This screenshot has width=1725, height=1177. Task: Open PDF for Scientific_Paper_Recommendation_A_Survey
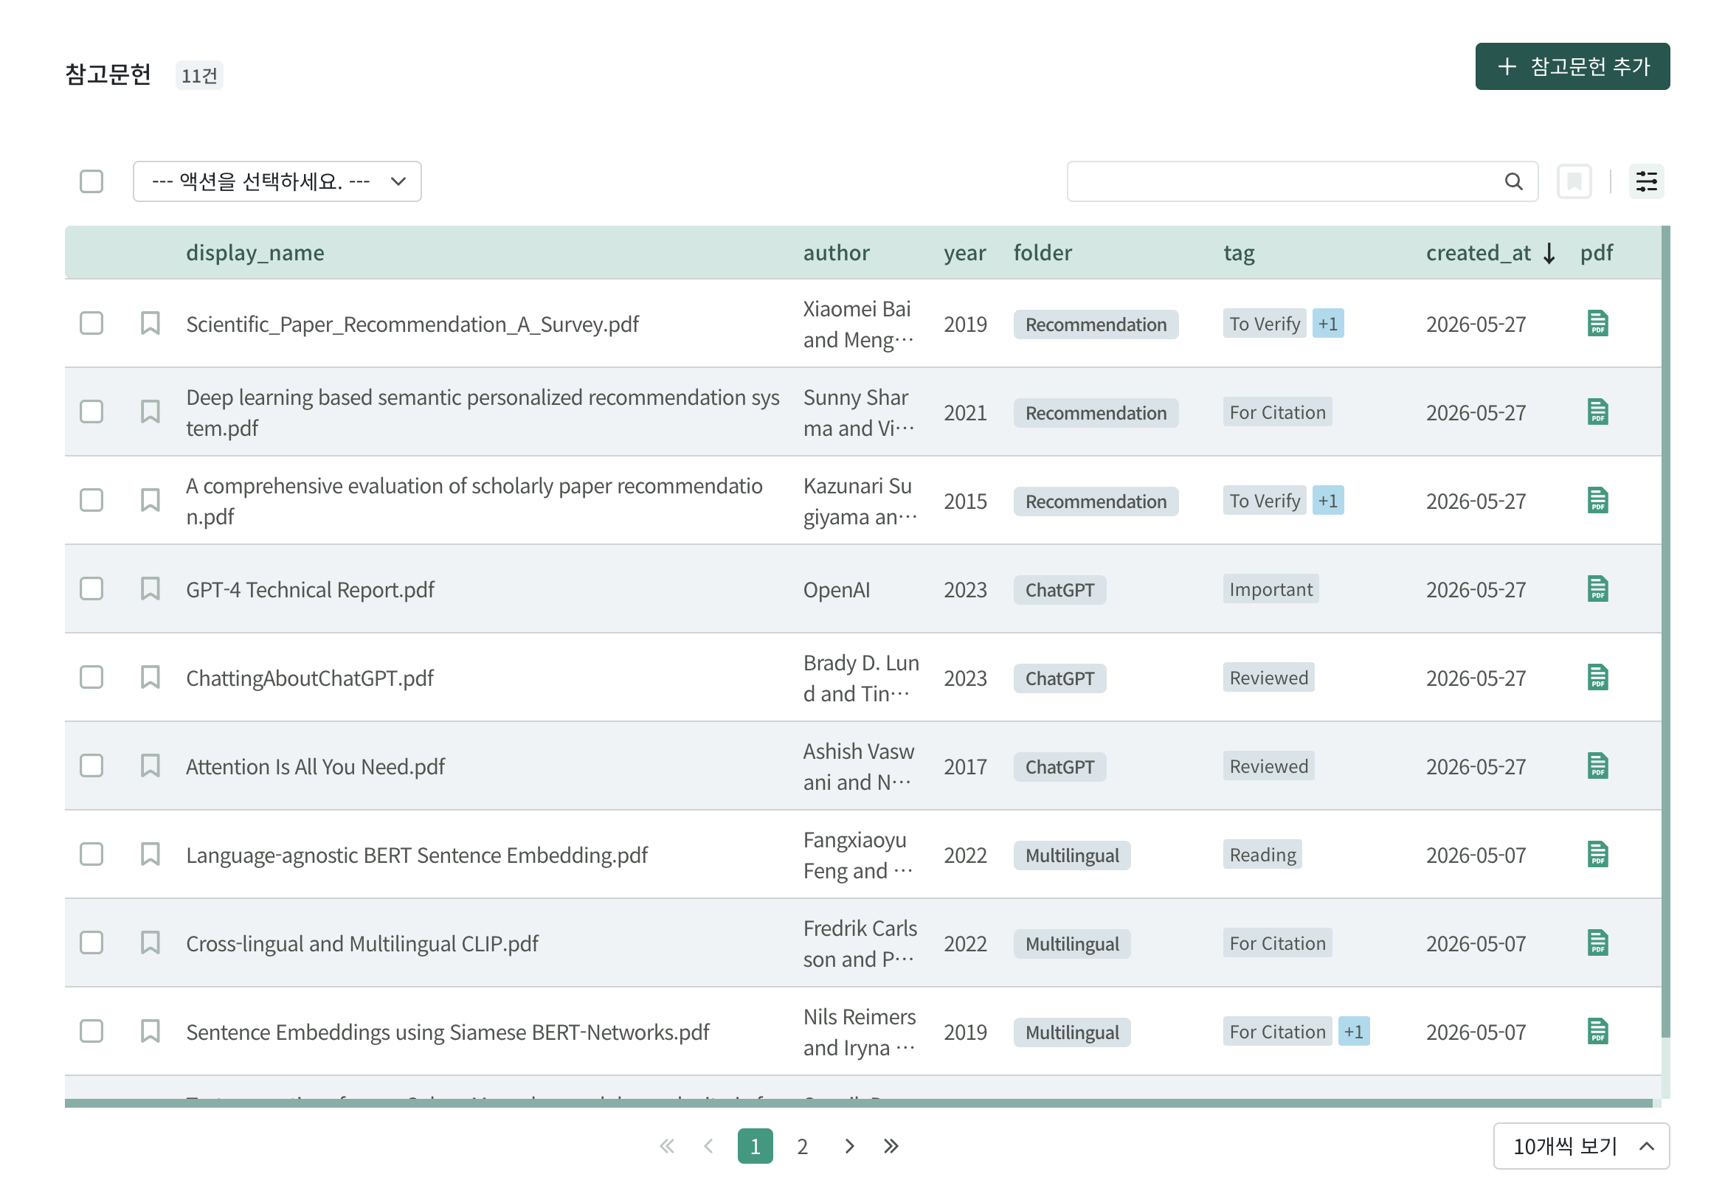click(x=1597, y=323)
